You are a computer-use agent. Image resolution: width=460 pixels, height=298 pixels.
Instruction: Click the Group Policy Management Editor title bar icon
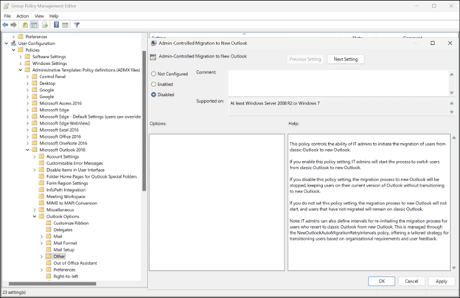[x=6, y=6]
